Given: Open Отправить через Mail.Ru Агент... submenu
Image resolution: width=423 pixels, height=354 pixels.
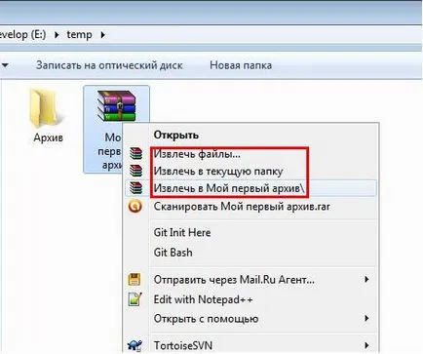Looking at the screenshot, I should pos(250,280).
